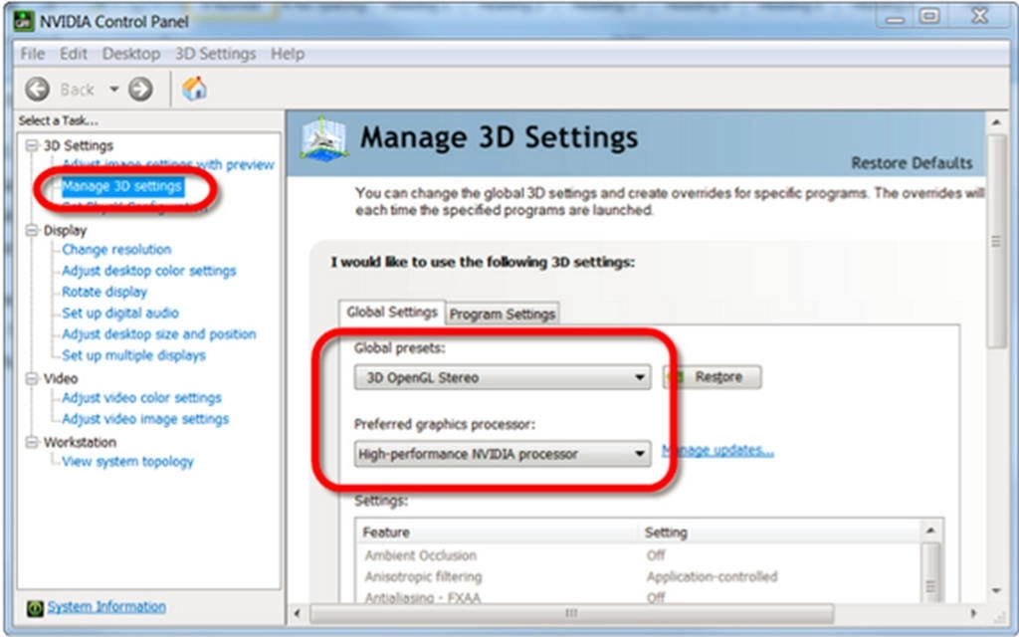
Task: Go to the Home icon in toolbar
Action: tap(195, 89)
